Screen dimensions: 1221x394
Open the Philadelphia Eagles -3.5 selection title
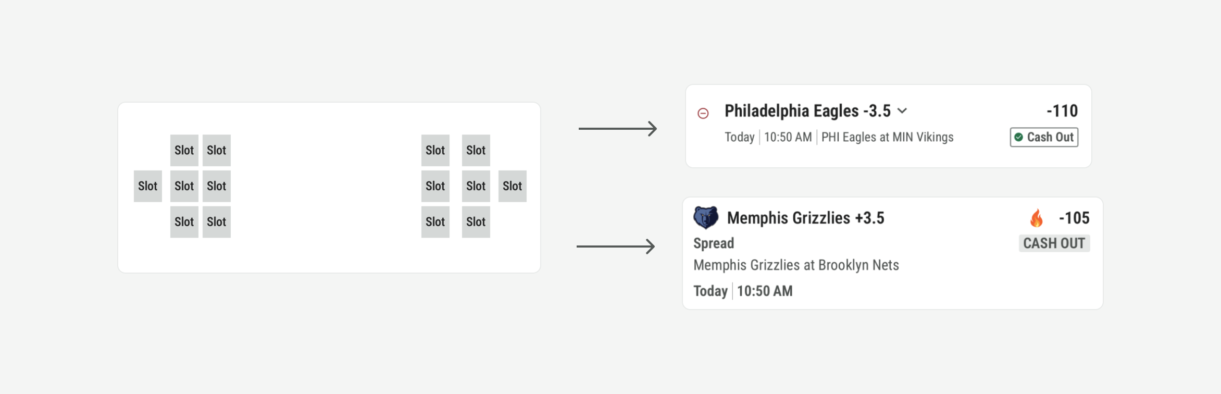point(807,111)
